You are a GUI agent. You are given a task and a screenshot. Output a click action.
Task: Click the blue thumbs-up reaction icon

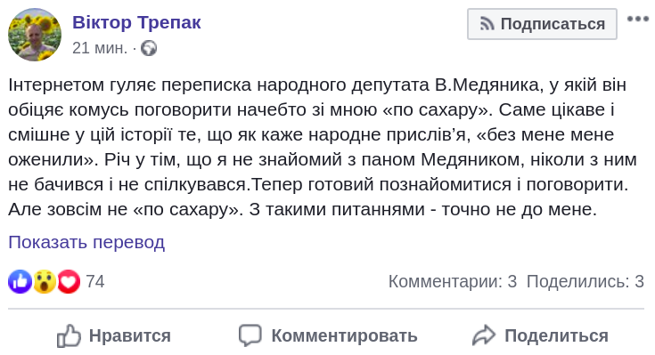20,281
